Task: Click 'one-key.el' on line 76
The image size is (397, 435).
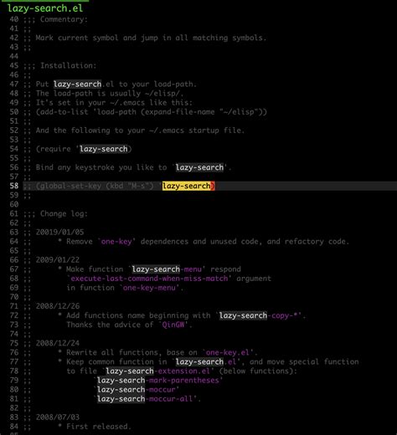Action: pyautogui.click(x=227, y=352)
